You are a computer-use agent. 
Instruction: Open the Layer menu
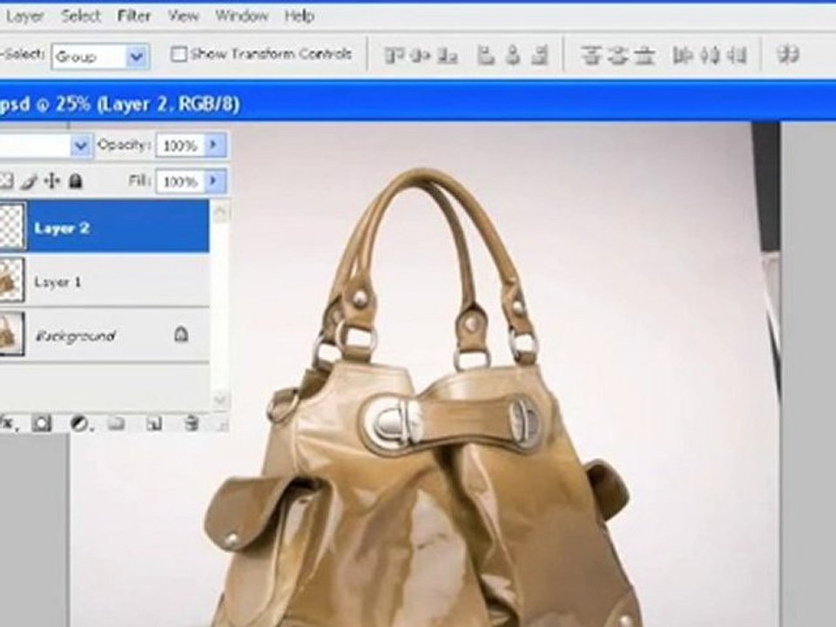(24, 17)
